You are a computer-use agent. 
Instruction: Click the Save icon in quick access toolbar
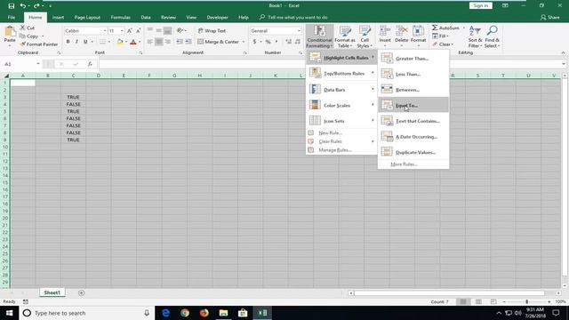(x=12, y=6)
